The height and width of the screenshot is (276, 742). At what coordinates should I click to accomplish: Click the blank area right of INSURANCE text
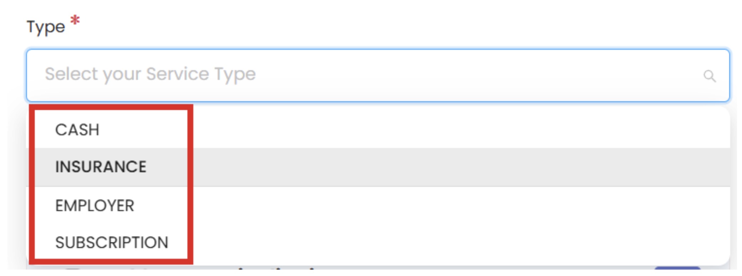(428, 167)
